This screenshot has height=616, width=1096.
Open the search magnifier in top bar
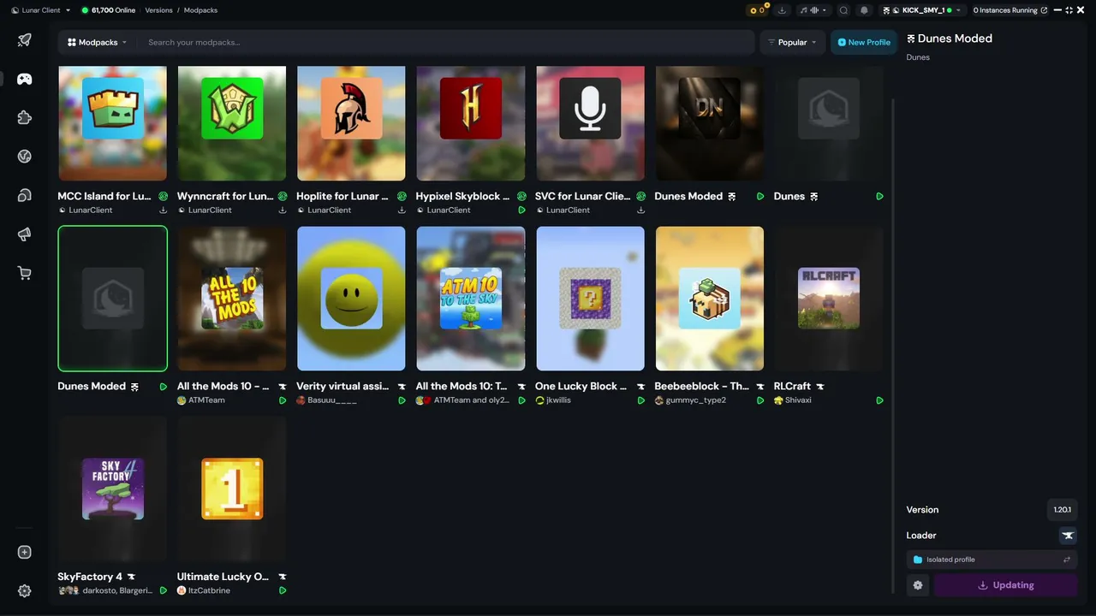[843, 10]
